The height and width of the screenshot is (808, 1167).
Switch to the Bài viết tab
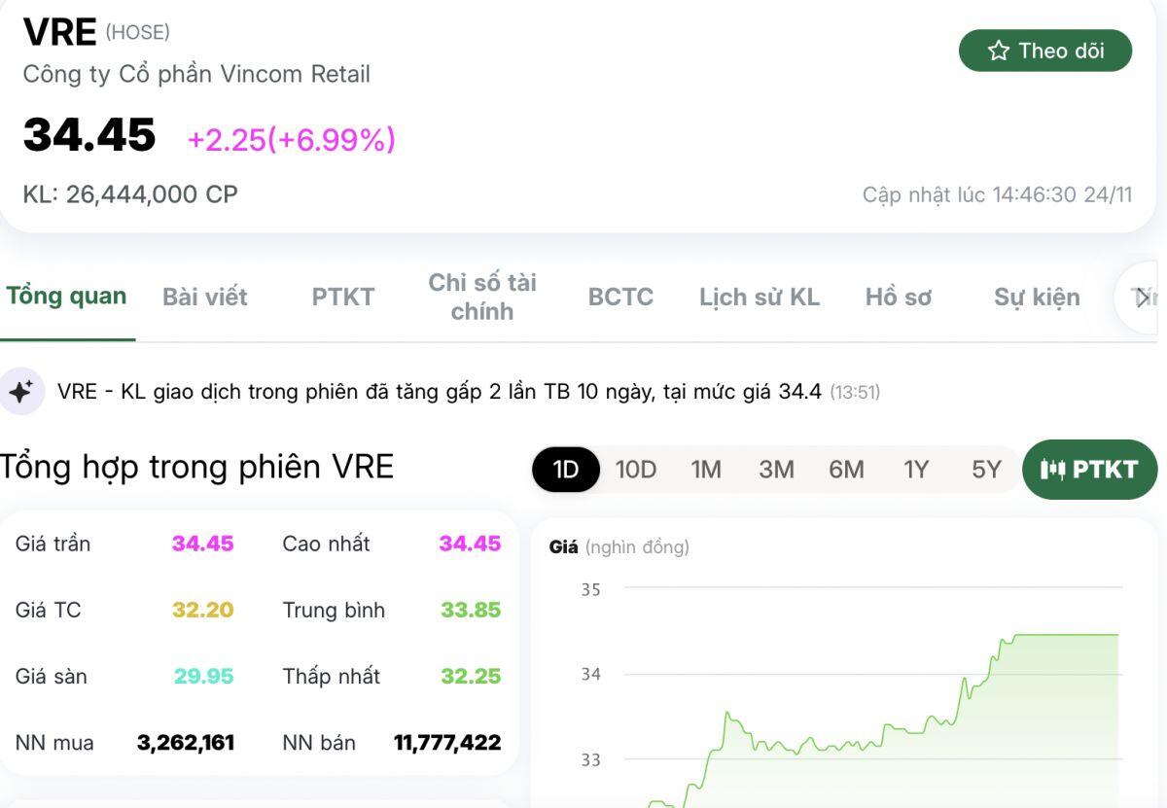pos(204,297)
